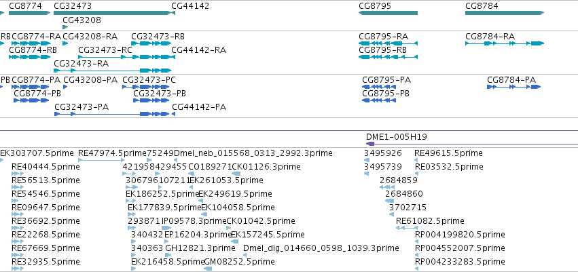
Task: Select the DME1-005H19 purple clone marker
Action: click(370, 144)
